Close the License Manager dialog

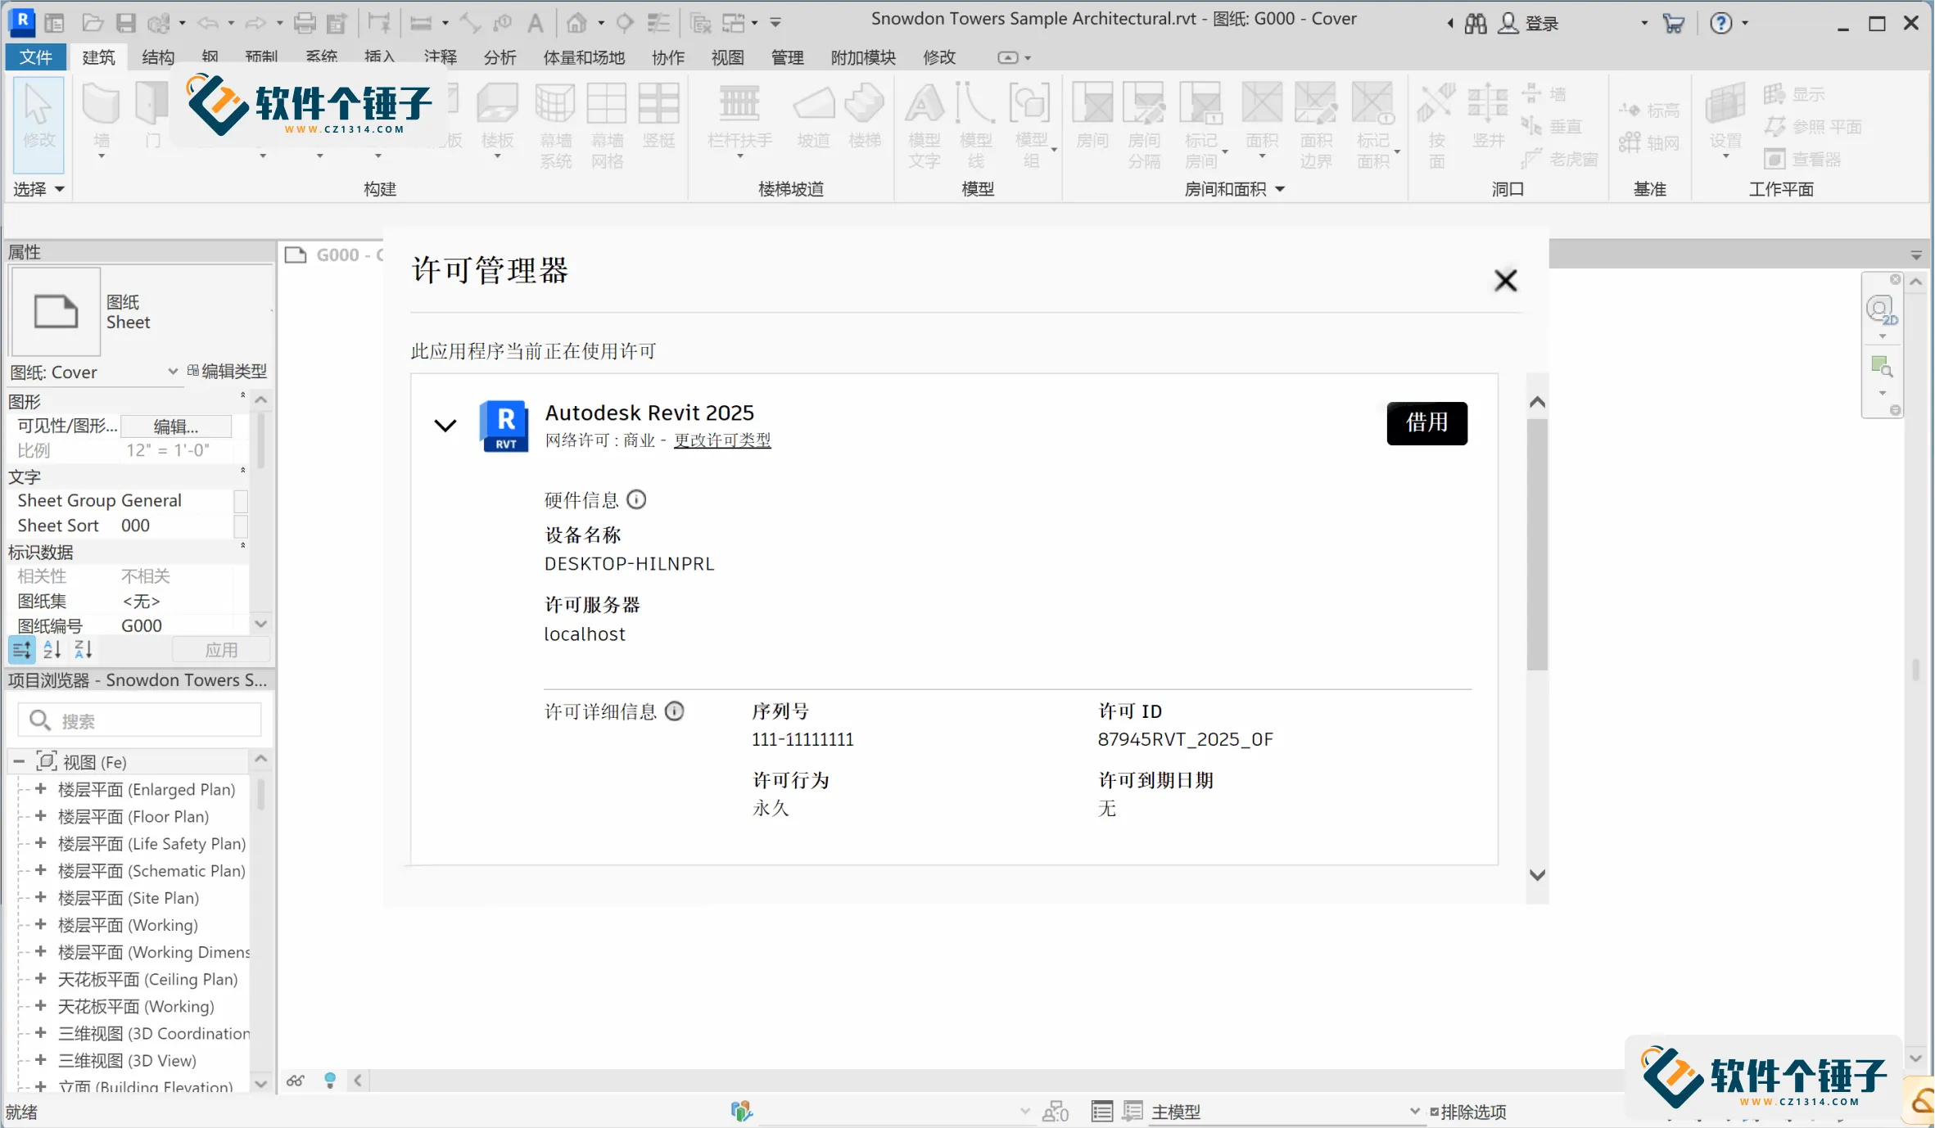[x=1505, y=280]
